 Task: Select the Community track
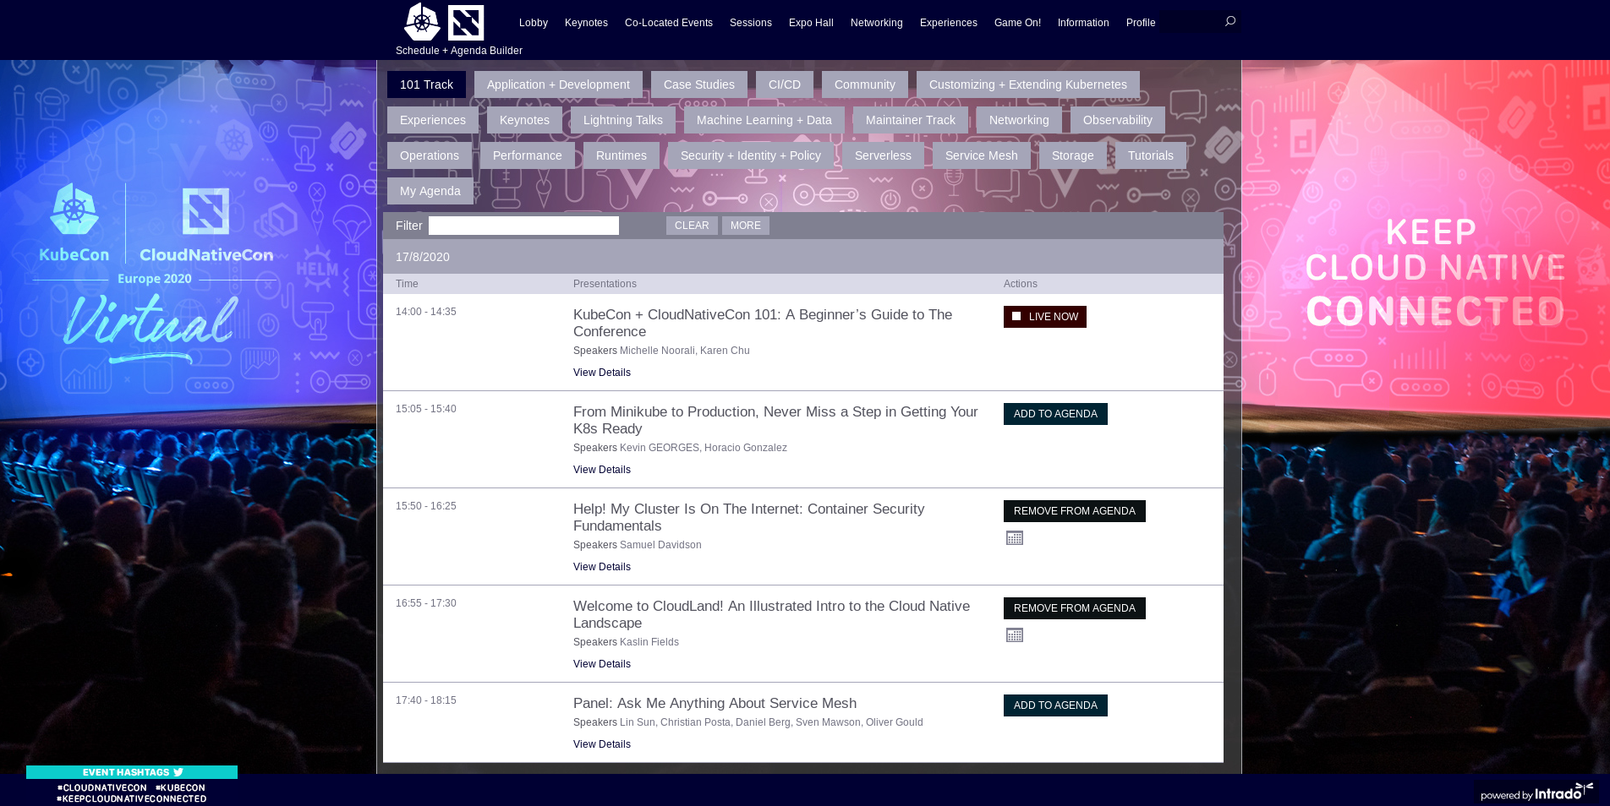[x=865, y=84]
